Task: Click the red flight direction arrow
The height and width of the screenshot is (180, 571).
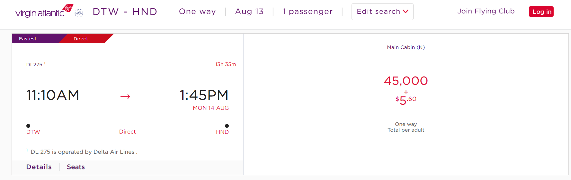Action: point(125,96)
